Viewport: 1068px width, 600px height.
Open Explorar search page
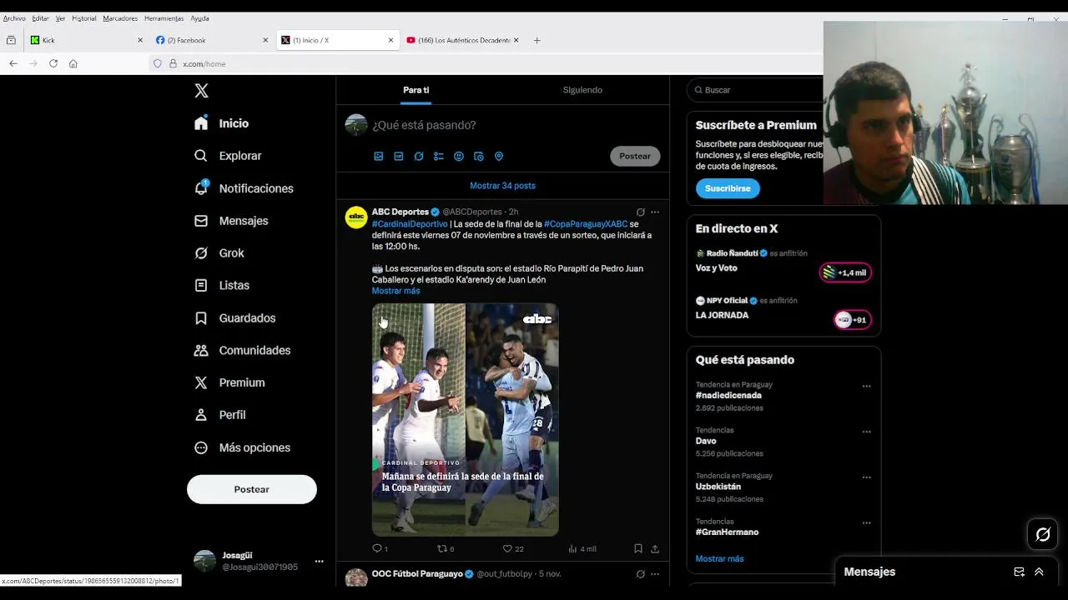click(x=228, y=156)
